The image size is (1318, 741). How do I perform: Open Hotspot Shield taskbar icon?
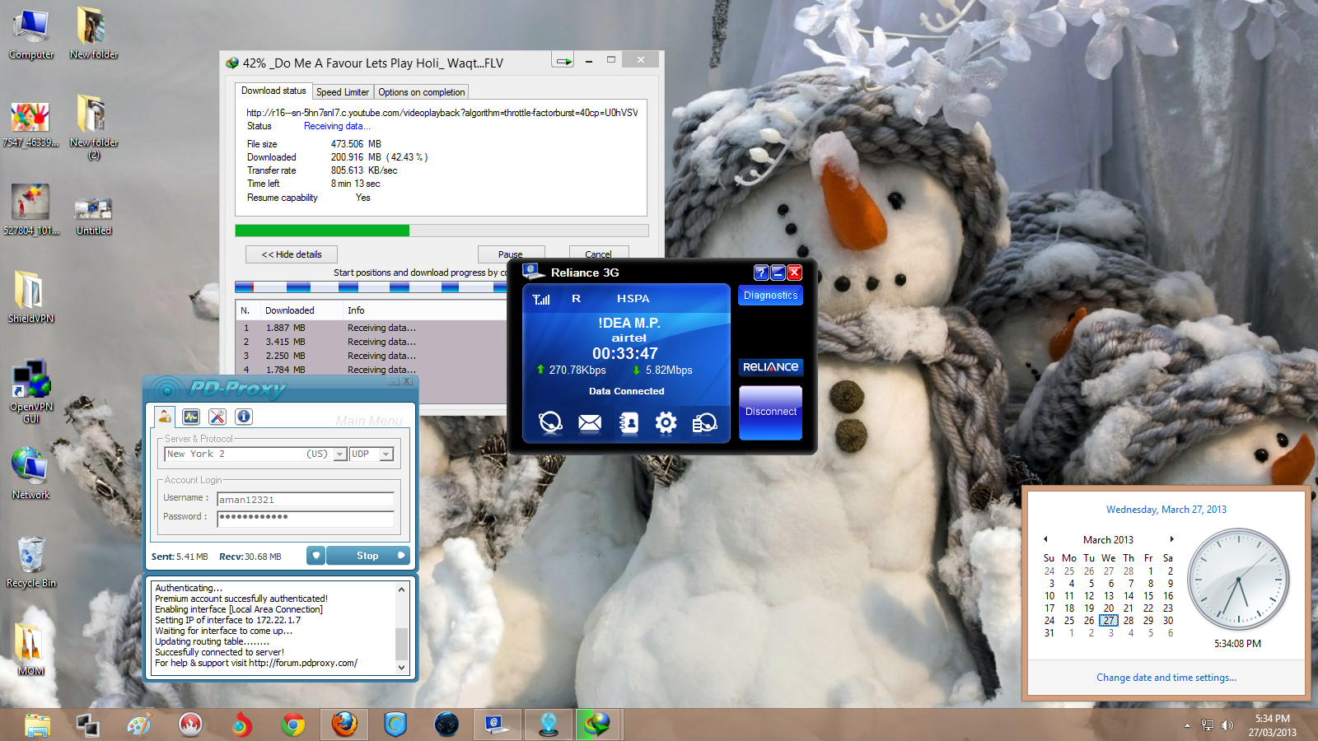tap(395, 725)
